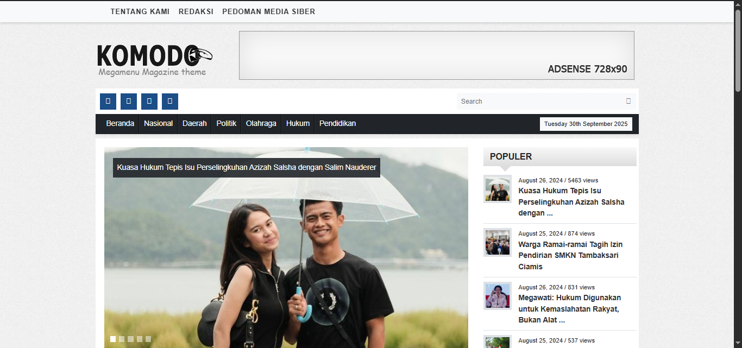Open the Beranda menu item

point(120,124)
